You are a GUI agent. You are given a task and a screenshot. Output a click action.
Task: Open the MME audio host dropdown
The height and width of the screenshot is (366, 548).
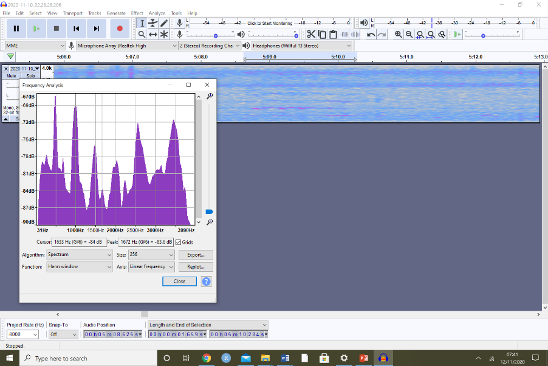(35, 46)
